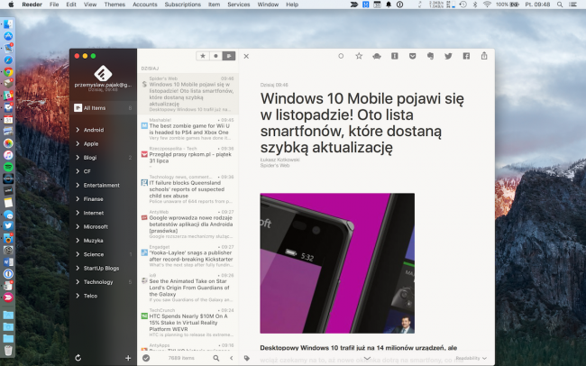This screenshot has height=366, width=586.
Task: Mark all items as read checkmark
Action: (x=146, y=358)
